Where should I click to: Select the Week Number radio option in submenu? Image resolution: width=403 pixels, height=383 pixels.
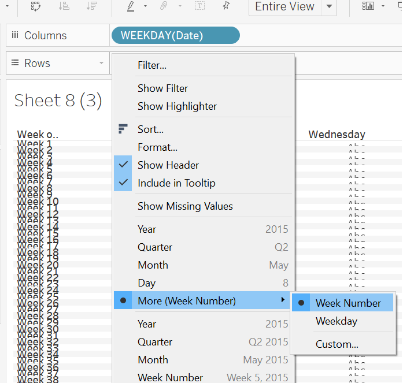coord(348,303)
